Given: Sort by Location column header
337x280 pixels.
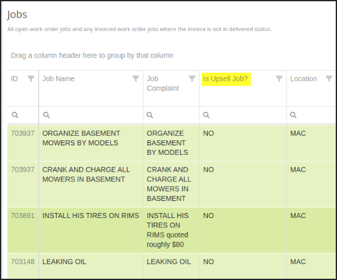Looking at the screenshot, I should (303, 78).
